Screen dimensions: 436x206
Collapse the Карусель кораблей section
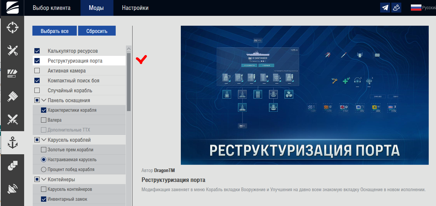tap(44, 140)
